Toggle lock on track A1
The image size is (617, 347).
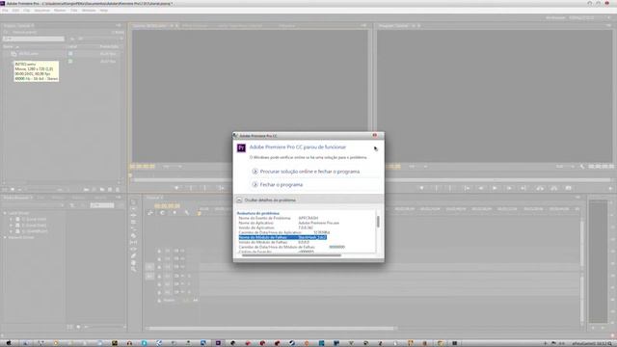[x=159, y=277]
